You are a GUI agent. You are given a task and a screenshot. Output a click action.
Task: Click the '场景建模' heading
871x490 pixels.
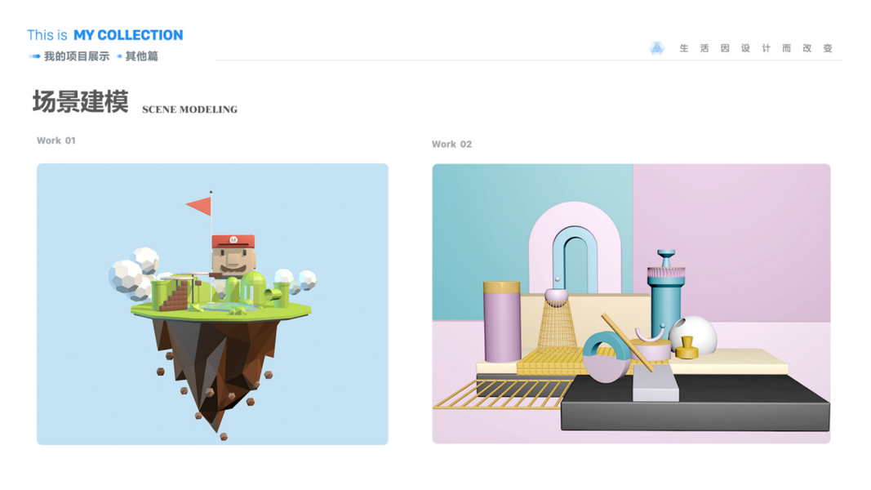81,101
